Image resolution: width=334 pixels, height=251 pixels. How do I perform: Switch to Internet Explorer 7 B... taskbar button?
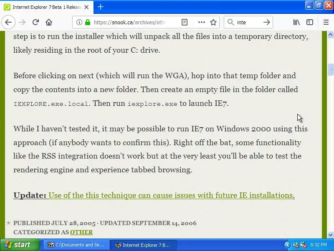[x=144, y=245]
